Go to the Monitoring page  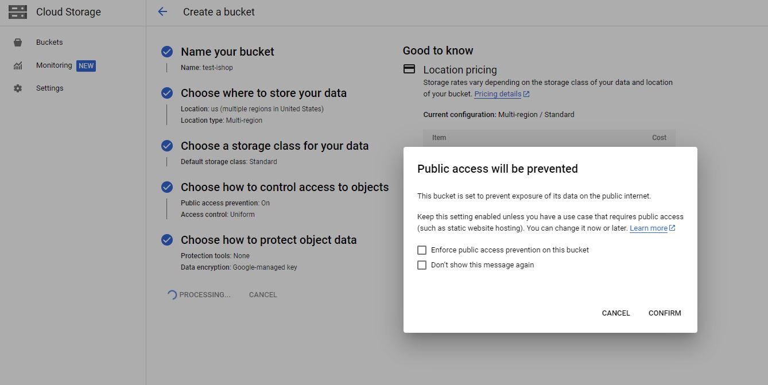click(x=54, y=65)
